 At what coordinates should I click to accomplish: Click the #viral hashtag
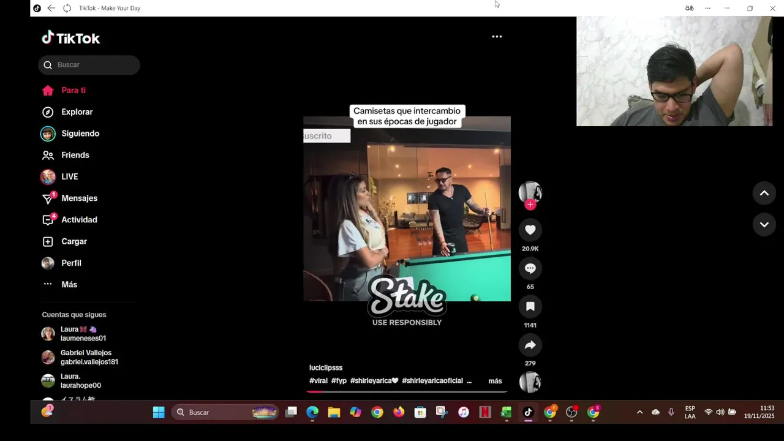[x=318, y=381]
